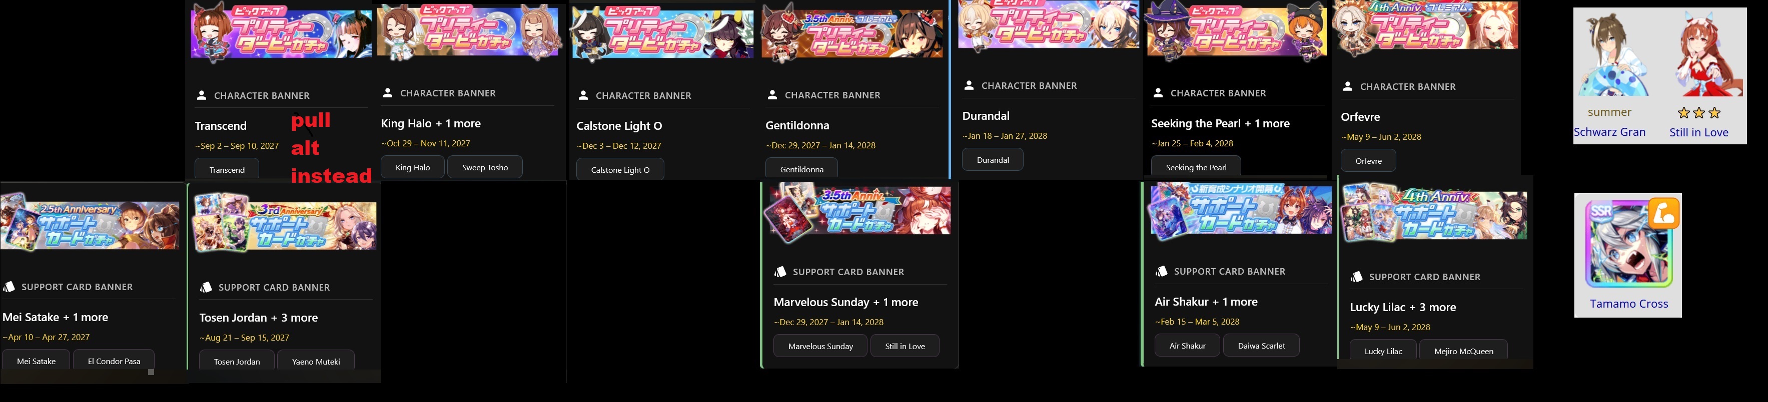Click the Gentildonna tag button

click(x=801, y=168)
